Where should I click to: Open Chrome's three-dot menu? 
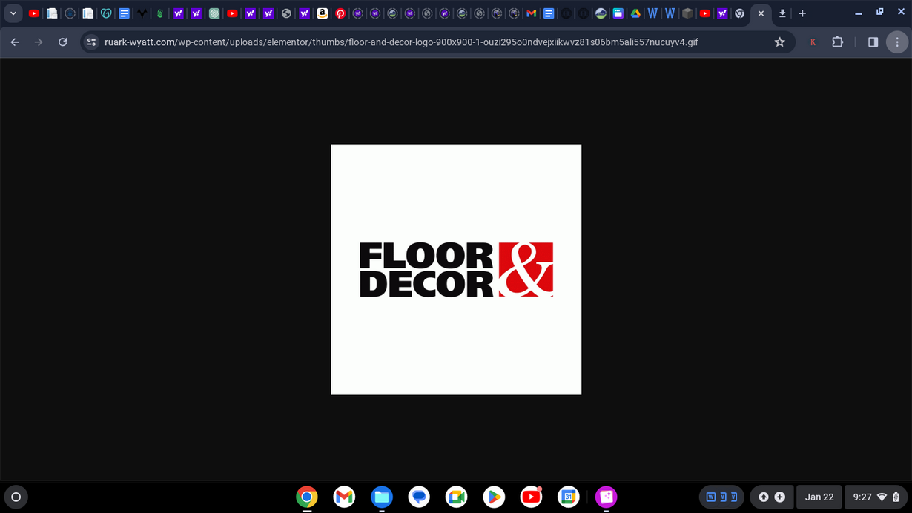pos(897,42)
